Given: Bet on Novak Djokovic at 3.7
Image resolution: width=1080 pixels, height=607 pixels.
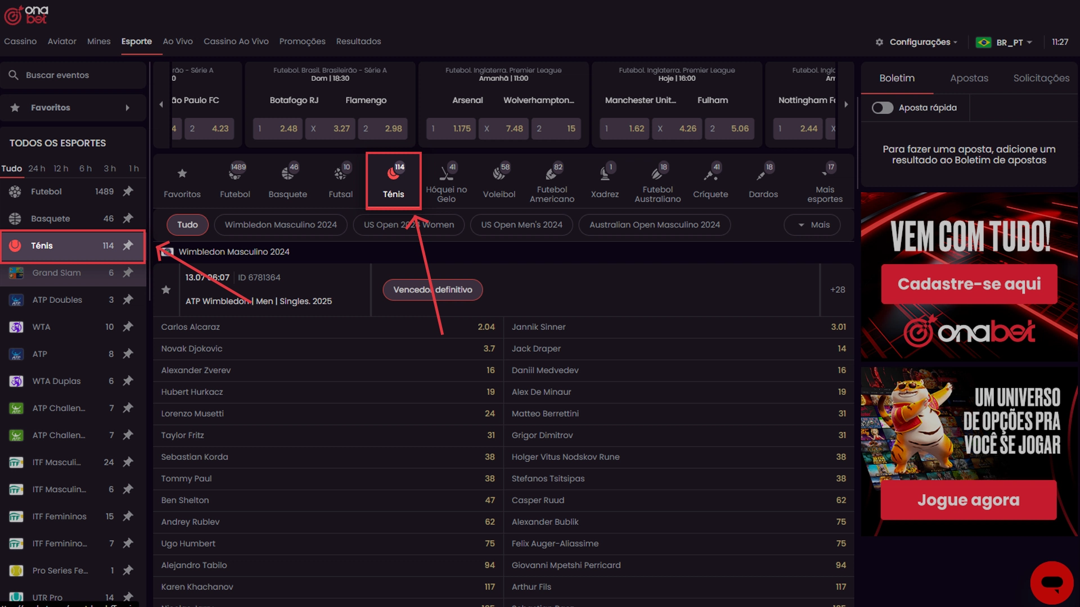Looking at the screenshot, I should pos(328,348).
